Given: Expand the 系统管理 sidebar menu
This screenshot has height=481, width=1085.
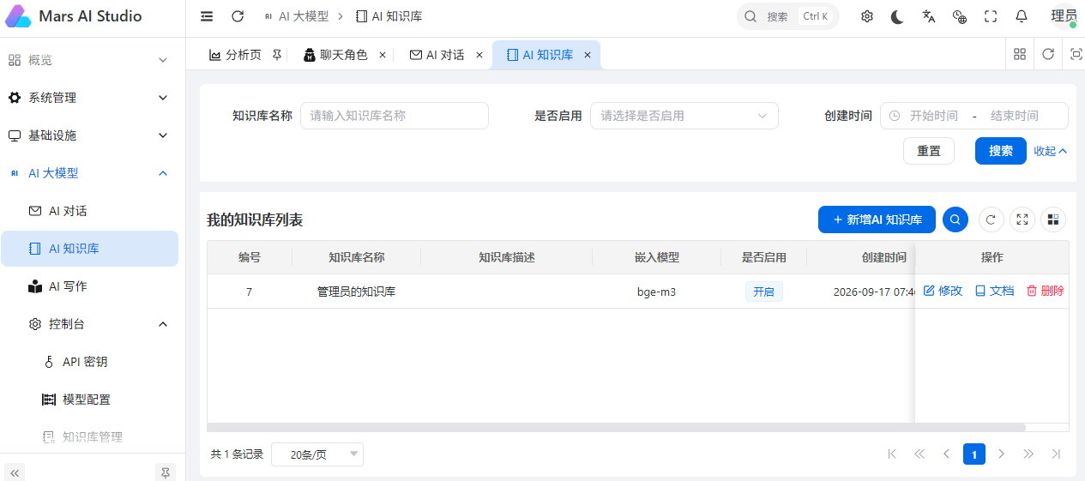Looking at the screenshot, I should point(89,98).
